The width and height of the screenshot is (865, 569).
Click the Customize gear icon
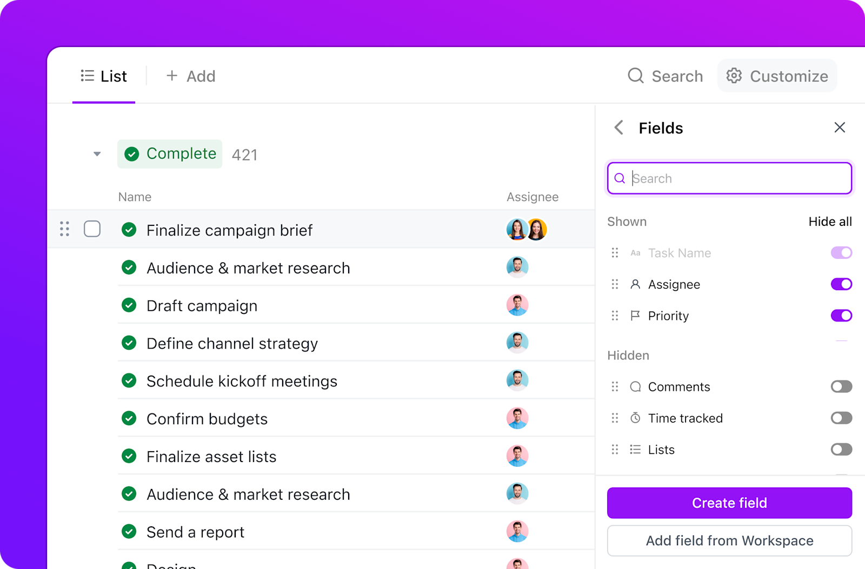pos(734,76)
